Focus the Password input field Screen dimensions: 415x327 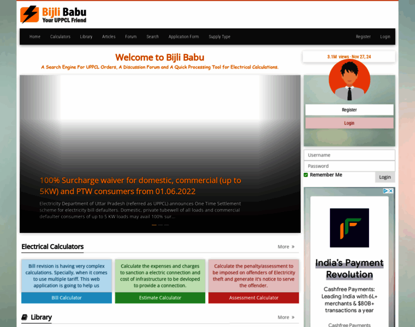(x=349, y=166)
